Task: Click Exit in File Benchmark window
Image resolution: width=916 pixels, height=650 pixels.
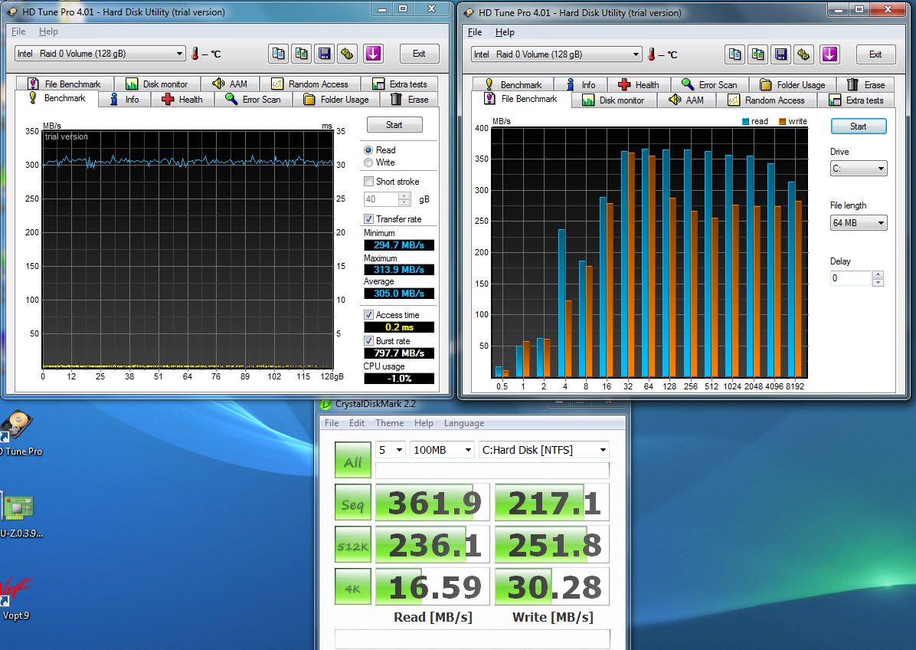Action: tap(875, 54)
